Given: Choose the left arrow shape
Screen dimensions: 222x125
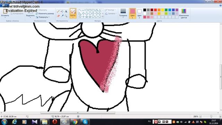Looking at the screenshot, I should pyautogui.click(x=96, y=14).
